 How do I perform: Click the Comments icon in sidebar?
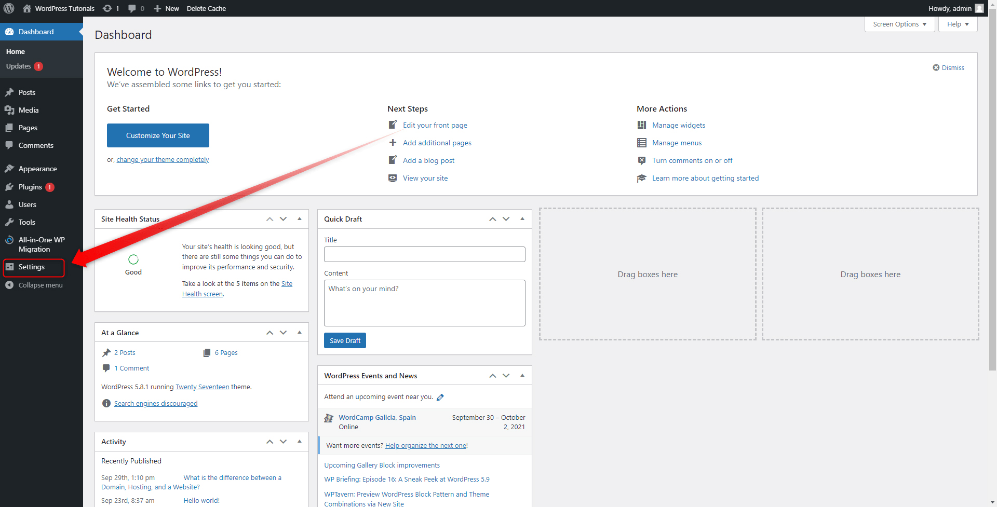(x=9, y=145)
